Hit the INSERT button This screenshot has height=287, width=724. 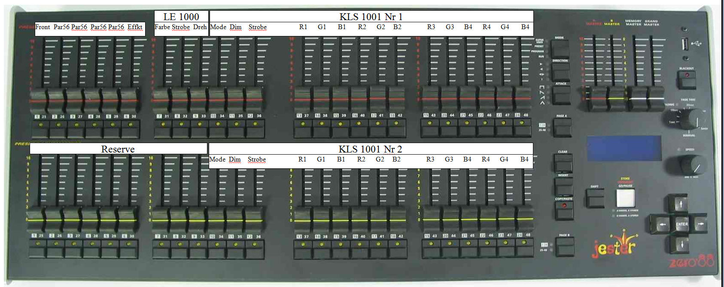click(x=563, y=187)
